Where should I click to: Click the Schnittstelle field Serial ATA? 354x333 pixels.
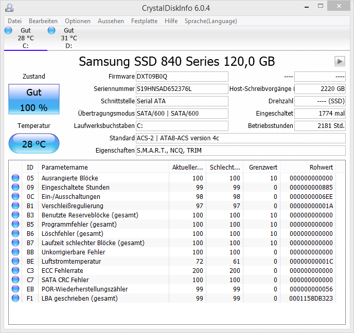(182, 101)
